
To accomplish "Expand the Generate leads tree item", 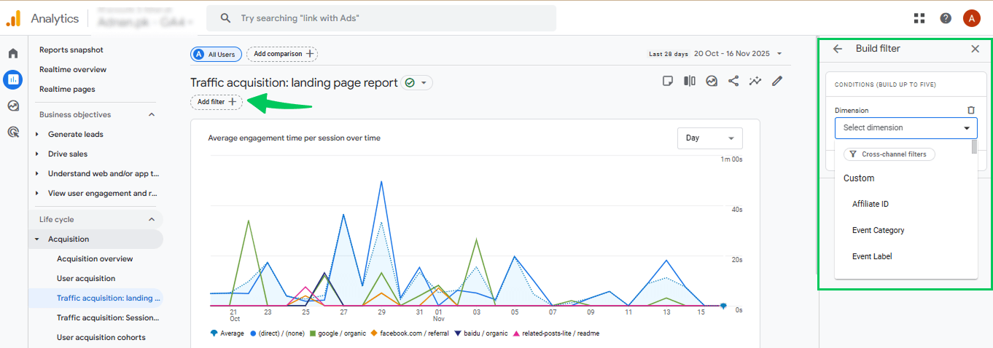I will (37, 134).
